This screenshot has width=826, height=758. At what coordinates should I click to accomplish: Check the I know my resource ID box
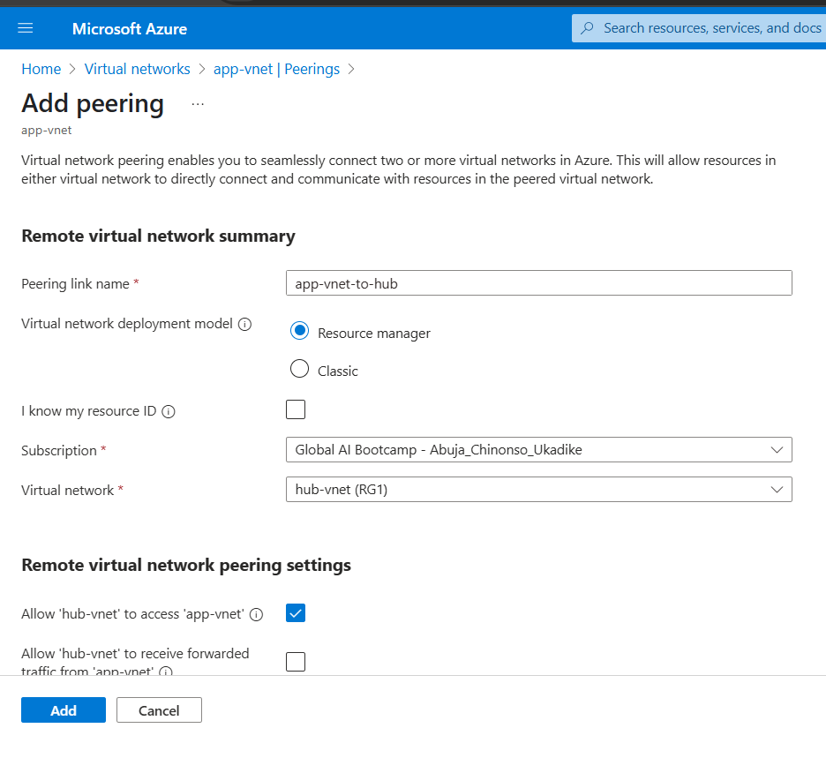point(296,409)
